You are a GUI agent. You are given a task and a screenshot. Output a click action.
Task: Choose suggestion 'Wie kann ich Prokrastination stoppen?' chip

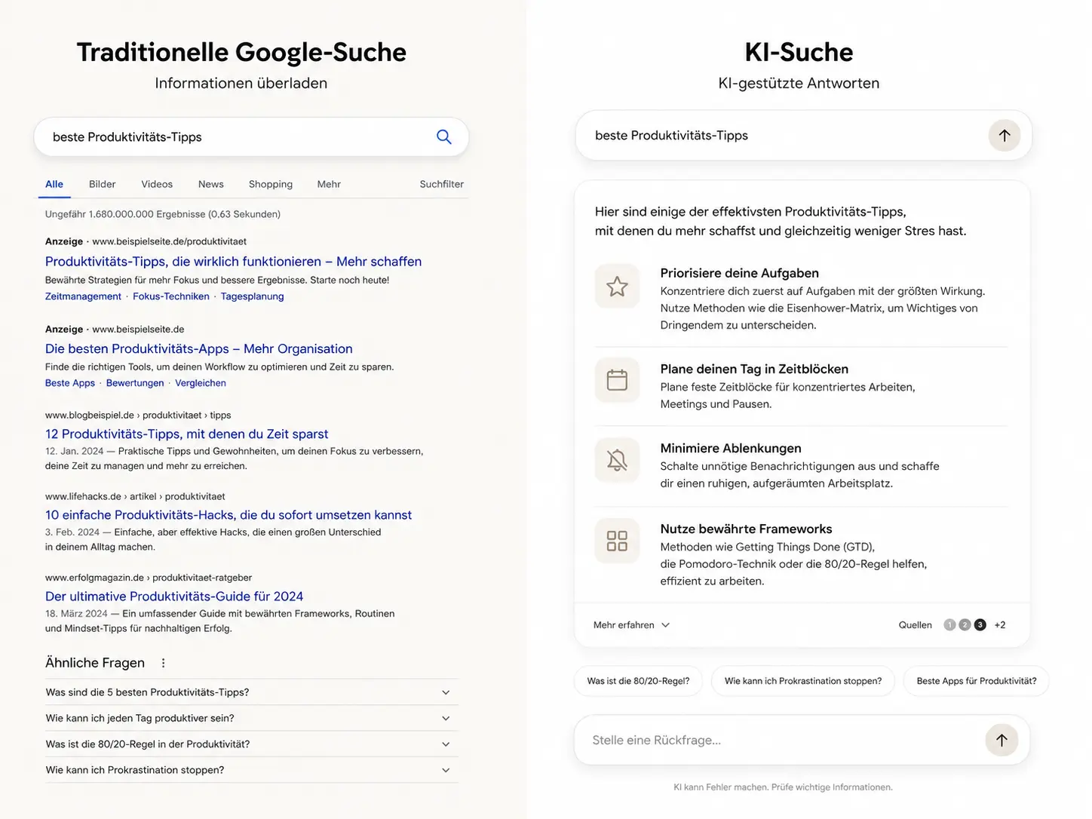pyautogui.click(x=803, y=681)
